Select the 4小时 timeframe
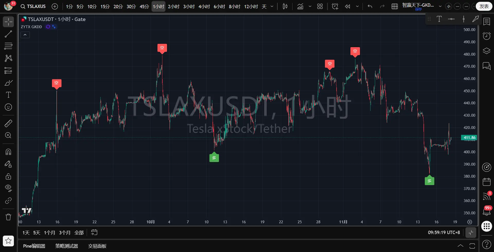494x252 pixels. click(204, 6)
